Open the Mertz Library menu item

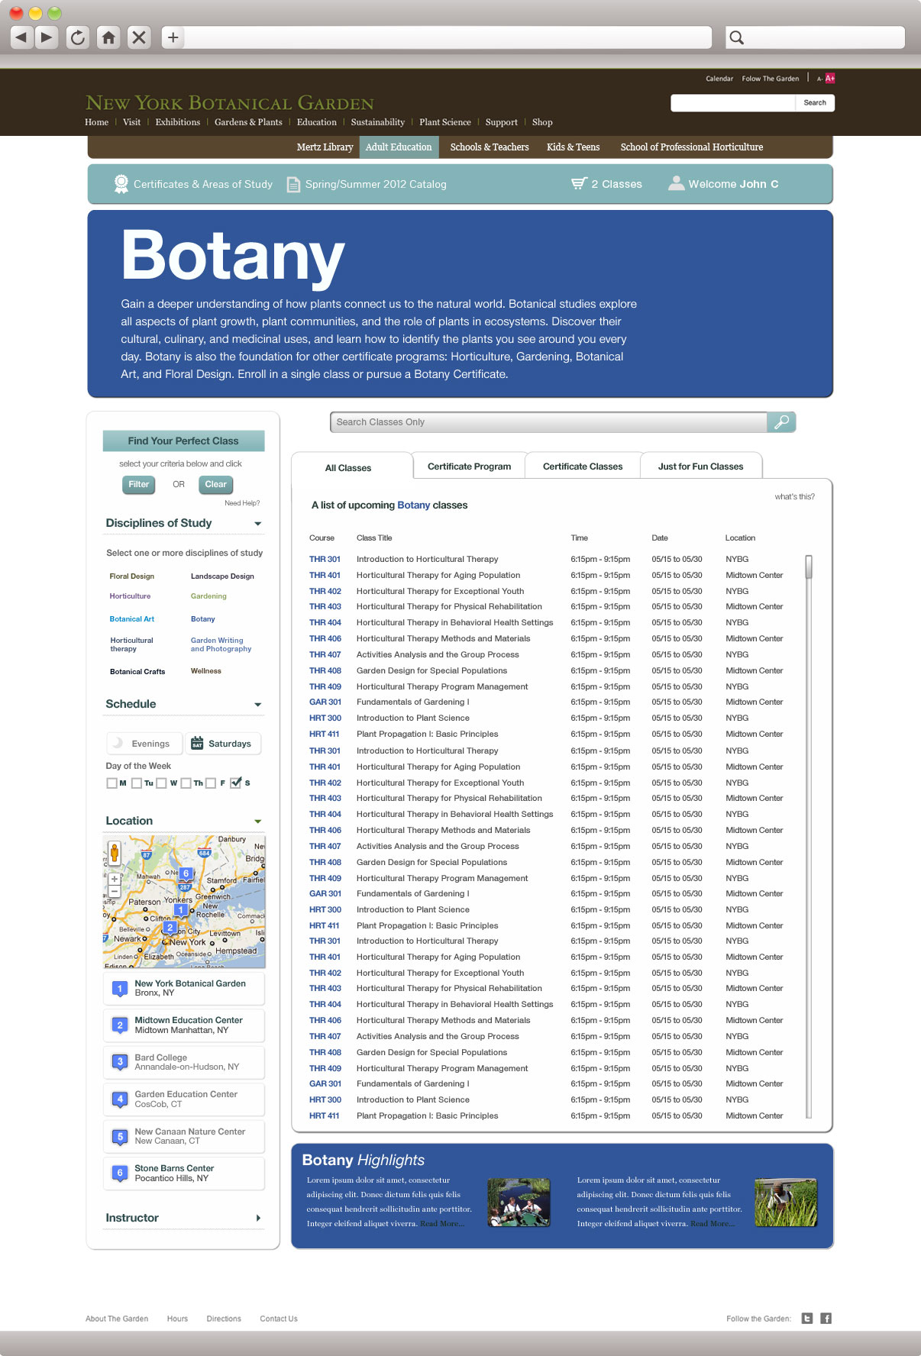pyautogui.click(x=325, y=147)
